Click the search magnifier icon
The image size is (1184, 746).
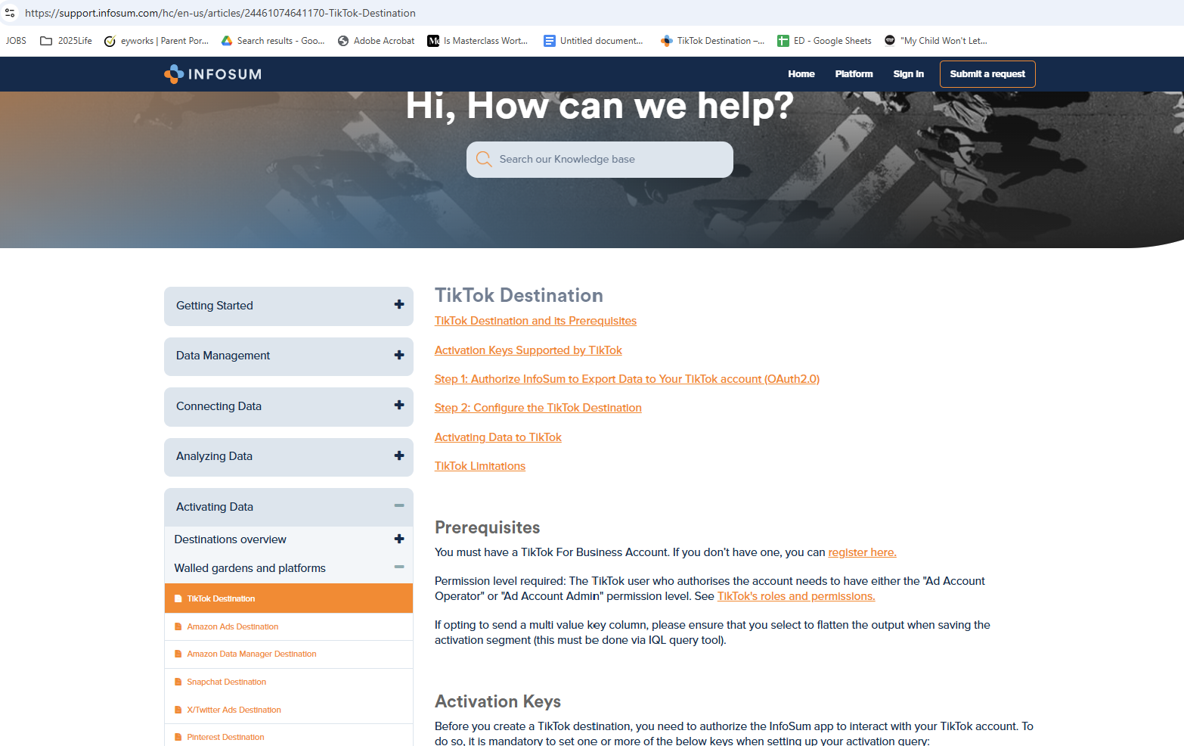coord(484,160)
